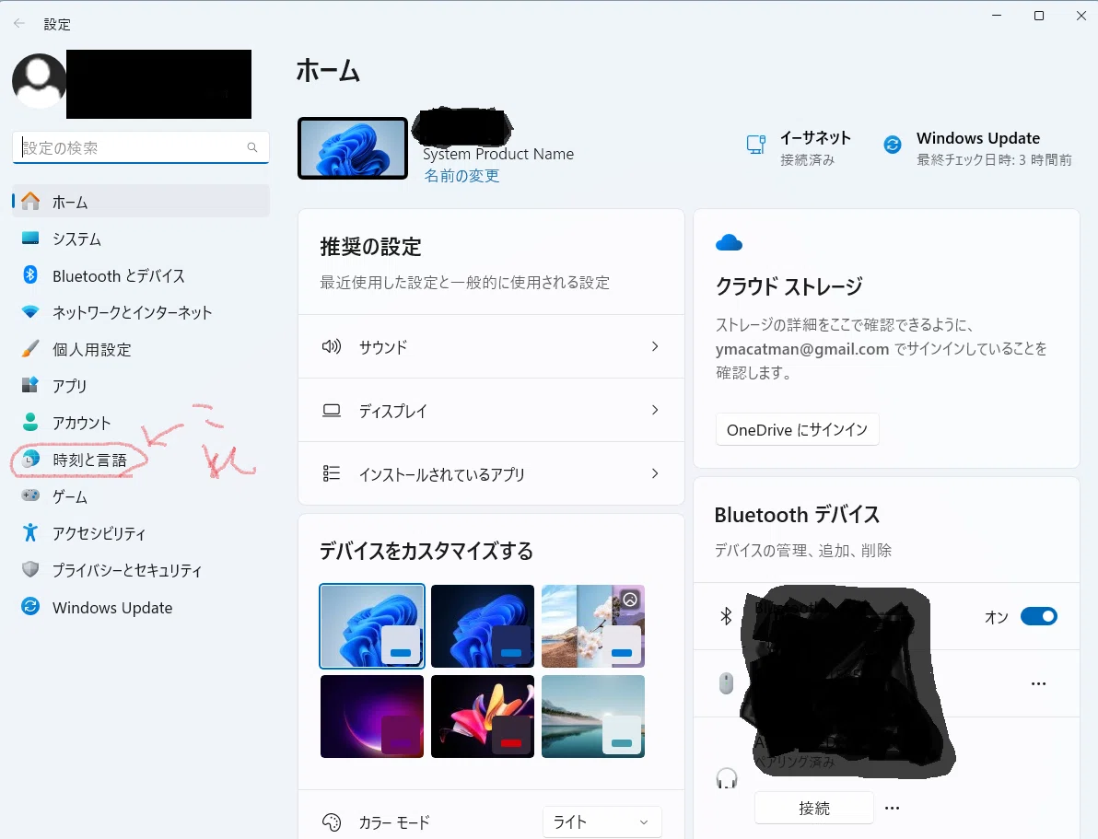Click the Windows Update sidebar icon
The image size is (1098, 839).
click(30, 607)
